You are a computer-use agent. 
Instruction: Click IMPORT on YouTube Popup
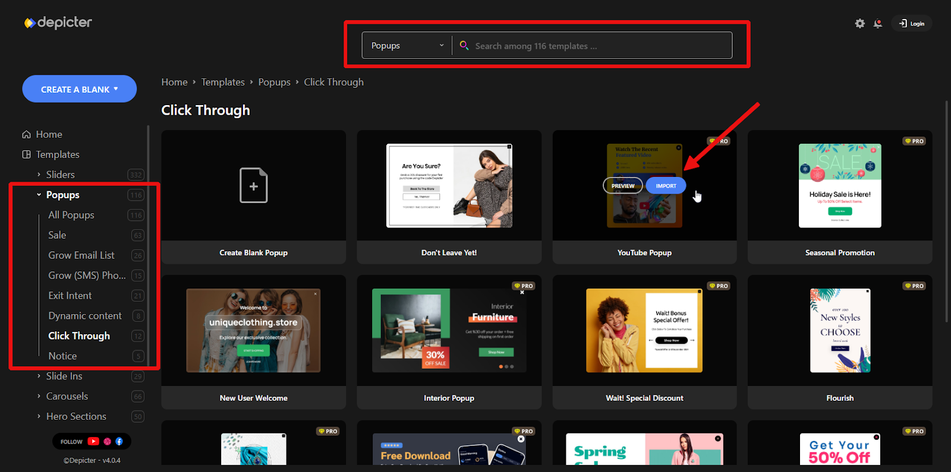[666, 186]
